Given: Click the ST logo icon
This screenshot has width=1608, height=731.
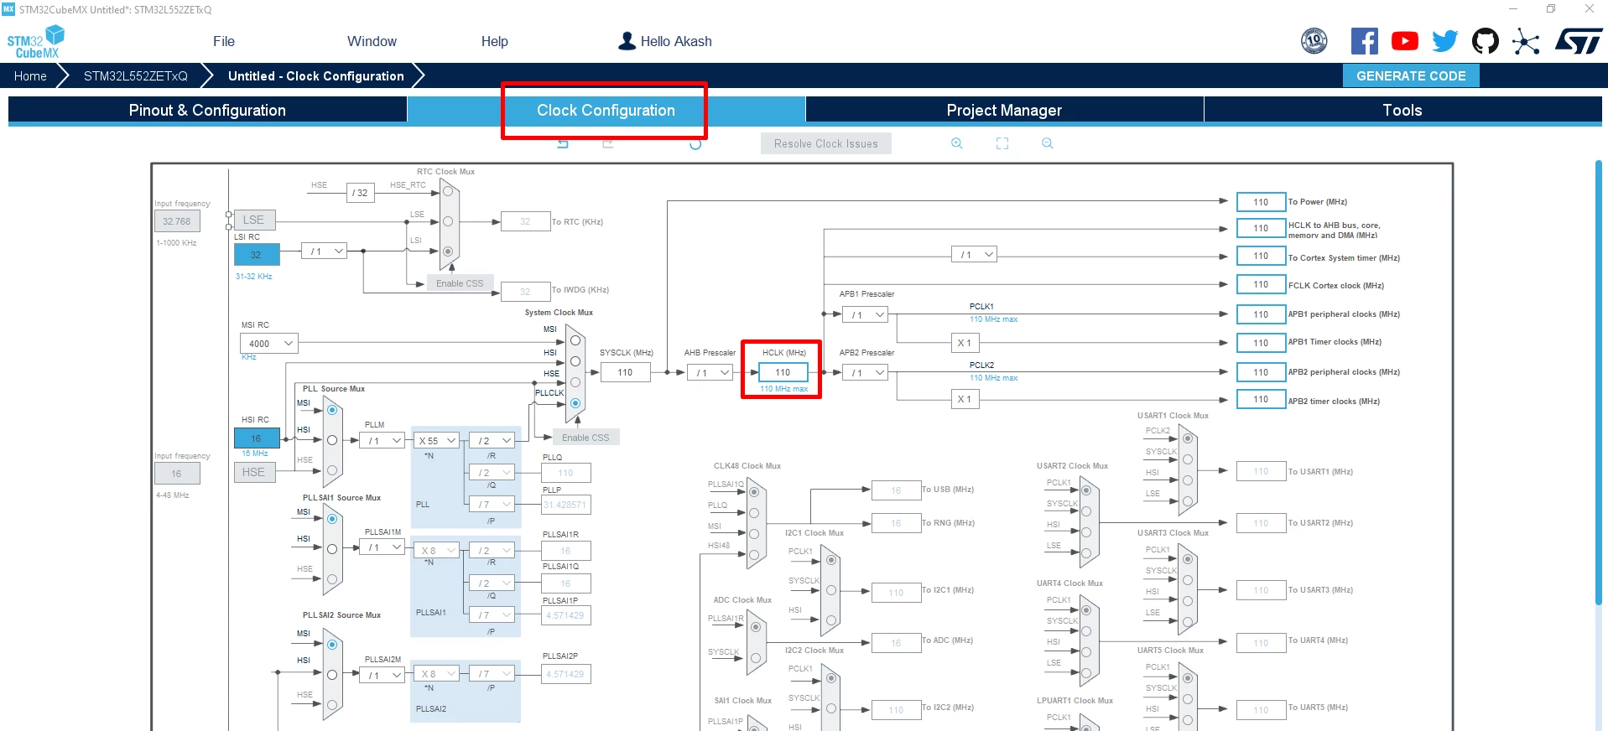Looking at the screenshot, I should [x=1579, y=41].
